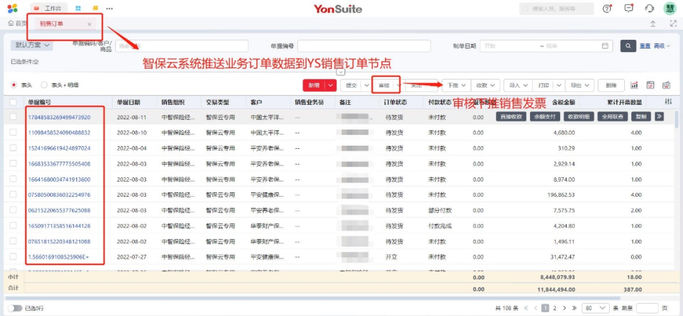Viewport: 683px width, 316px height.
Task: Close the 销售订单 tab
Action: pos(89,25)
